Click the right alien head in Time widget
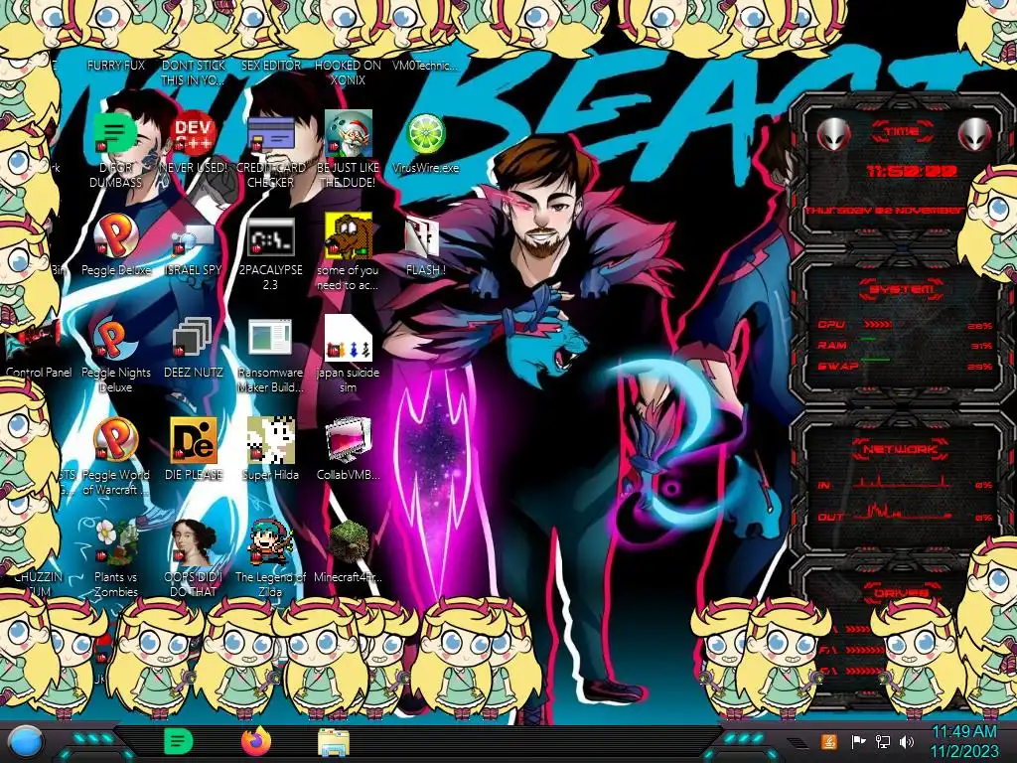Image resolution: width=1017 pixels, height=763 pixels. click(975, 135)
